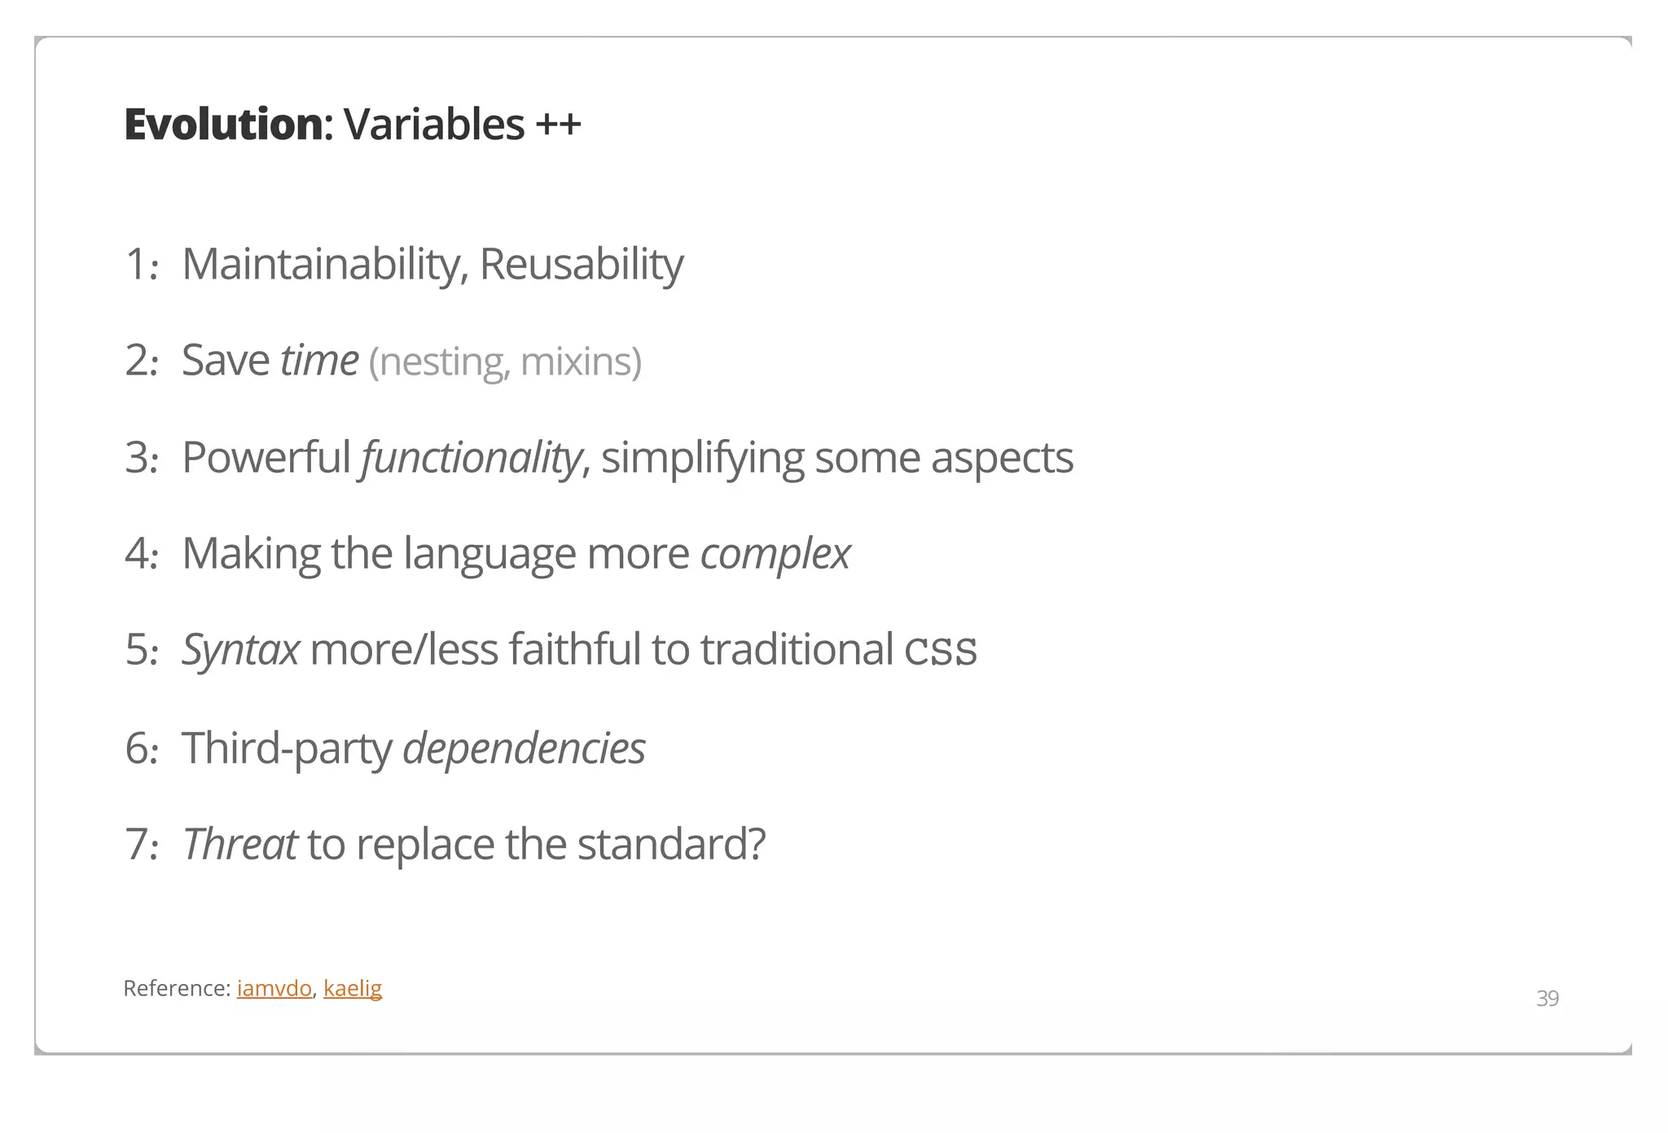Click the "Third-party" text
This screenshot has height=1133, width=1668.
287,748
